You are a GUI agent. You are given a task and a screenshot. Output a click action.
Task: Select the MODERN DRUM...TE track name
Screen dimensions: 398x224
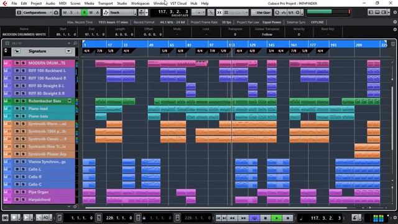(x=47, y=63)
